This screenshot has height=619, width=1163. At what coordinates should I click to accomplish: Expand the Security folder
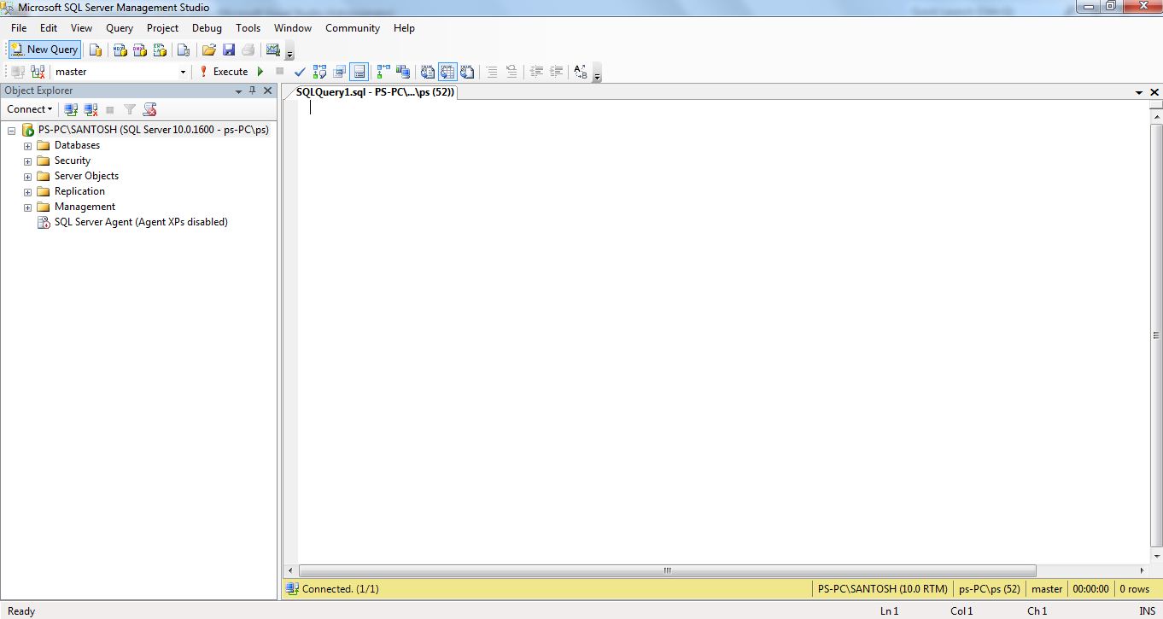27,161
